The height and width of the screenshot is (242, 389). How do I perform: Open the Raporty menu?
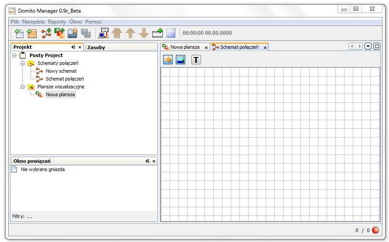(57, 22)
